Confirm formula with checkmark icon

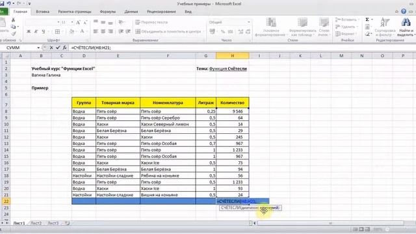coord(58,47)
